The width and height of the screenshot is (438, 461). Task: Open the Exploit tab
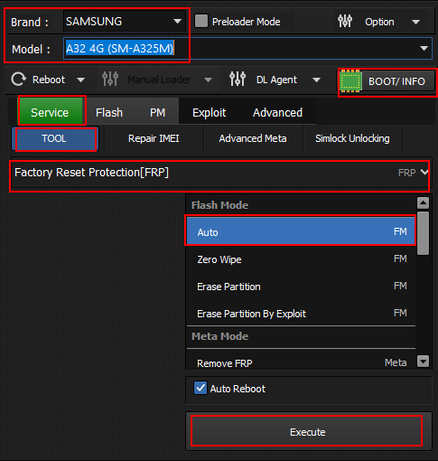[x=209, y=113]
